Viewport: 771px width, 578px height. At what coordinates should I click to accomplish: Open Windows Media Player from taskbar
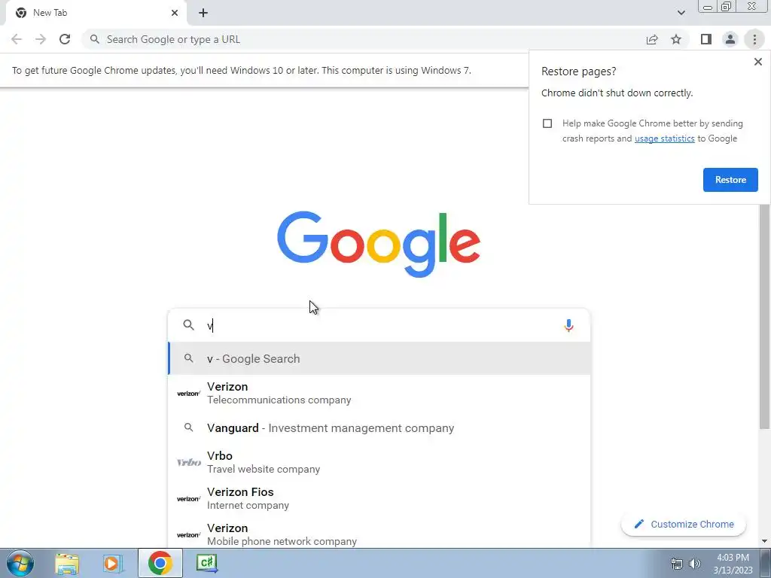click(112, 563)
